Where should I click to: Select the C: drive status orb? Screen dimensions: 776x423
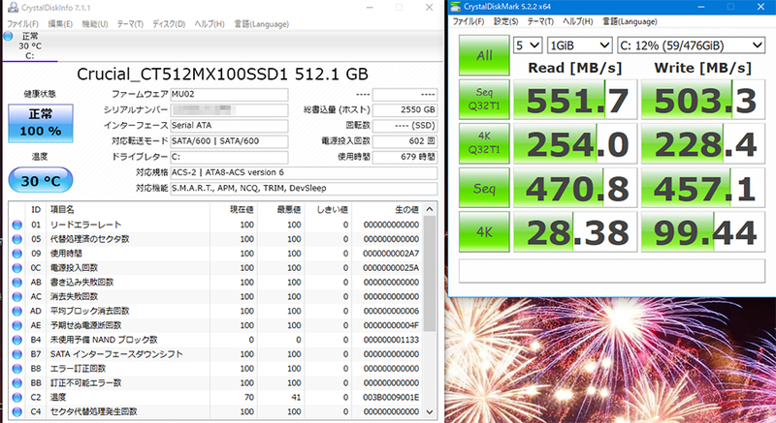tap(8, 36)
